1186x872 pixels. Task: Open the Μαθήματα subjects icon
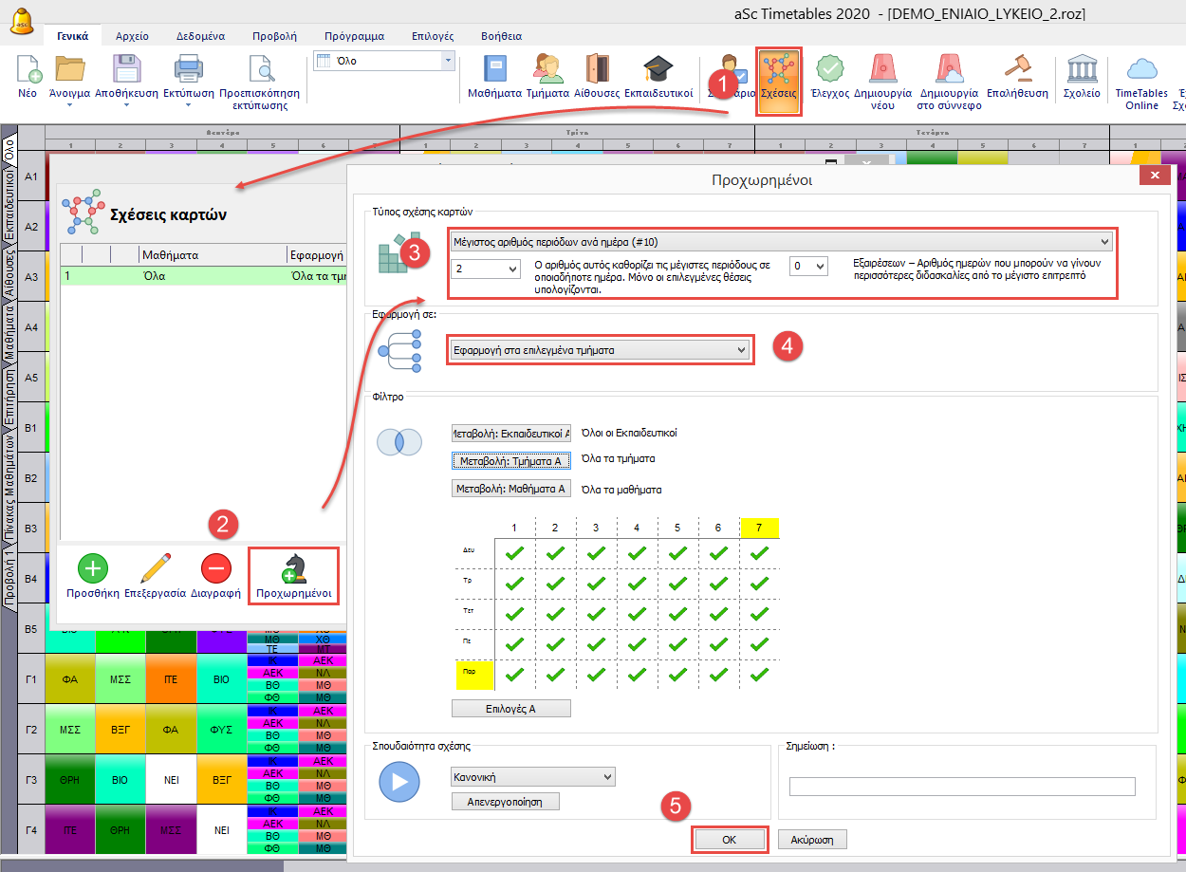[495, 78]
